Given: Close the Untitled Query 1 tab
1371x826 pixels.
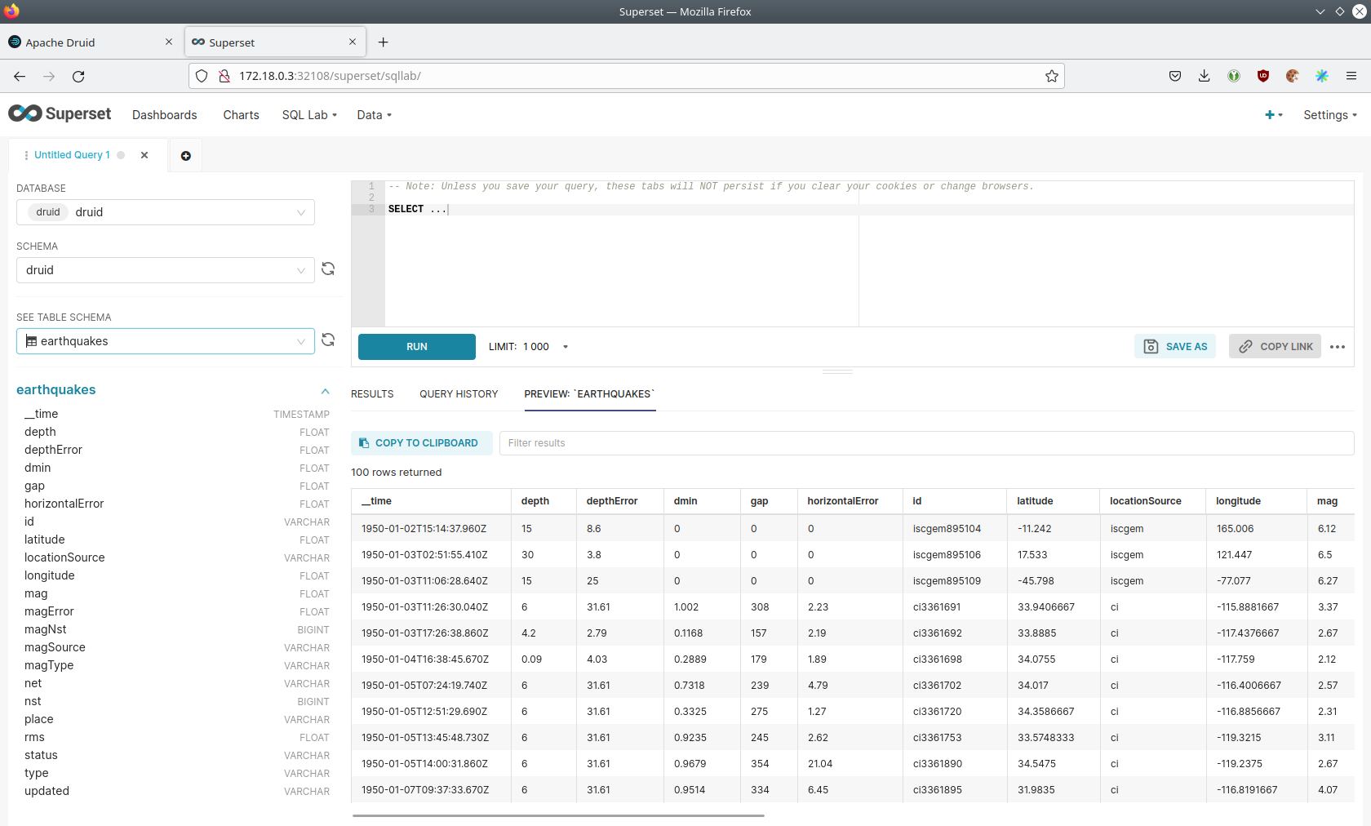Looking at the screenshot, I should click(144, 155).
